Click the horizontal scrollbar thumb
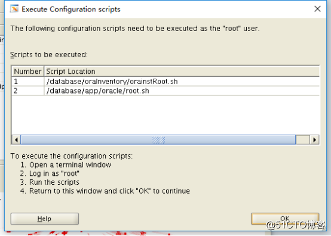This screenshot has height=236, width=331. coord(158,139)
